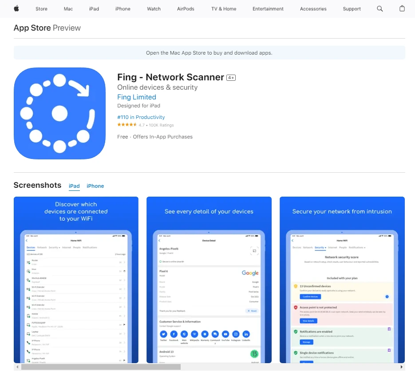This screenshot has height=376, width=415.
Task: Go to iPad in navigation bar
Action: click(94, 9)
